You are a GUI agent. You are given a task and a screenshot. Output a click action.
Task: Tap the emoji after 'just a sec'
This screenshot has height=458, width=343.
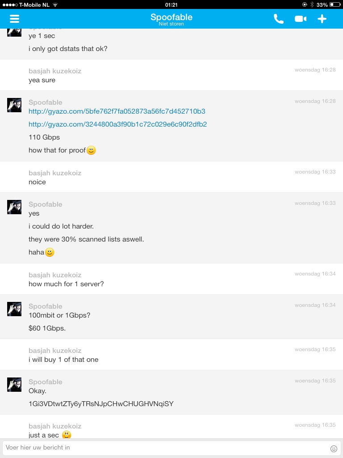click(67, 435)
